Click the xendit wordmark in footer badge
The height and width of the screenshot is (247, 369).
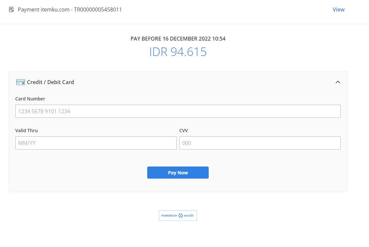(x=189, y=216)
